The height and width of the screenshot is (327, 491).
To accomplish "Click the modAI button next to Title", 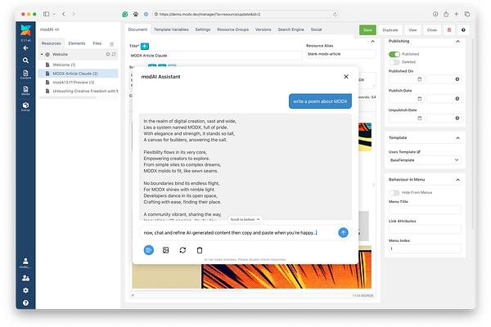I will [145, 47].
